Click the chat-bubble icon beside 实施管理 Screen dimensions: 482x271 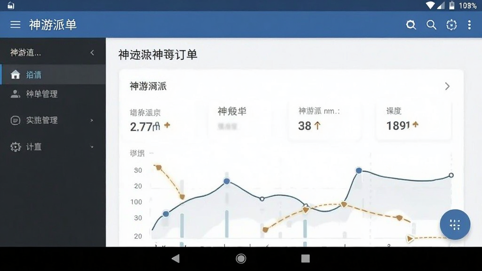tap(15, 120)
